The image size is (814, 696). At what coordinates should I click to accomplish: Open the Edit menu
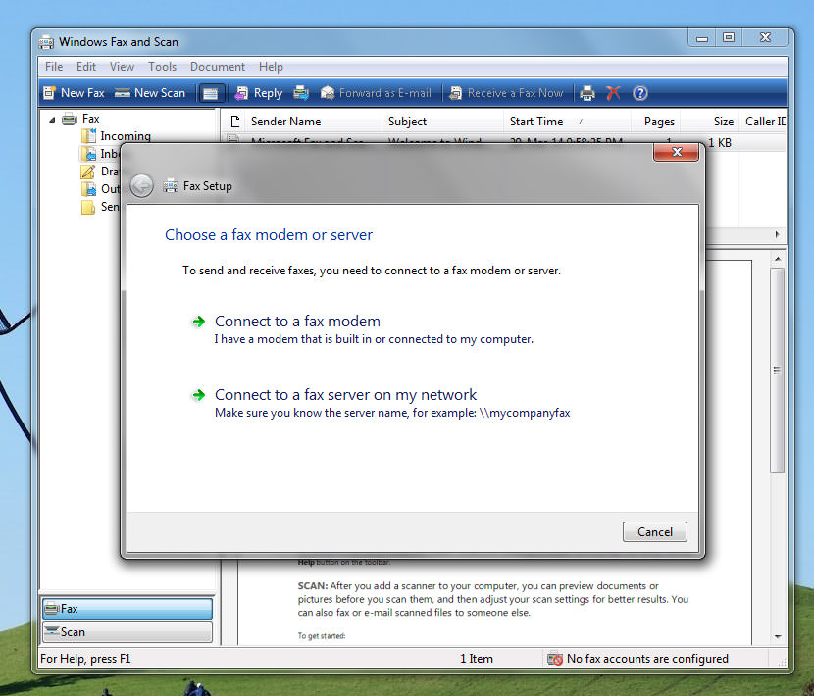(x=86, y=67)
